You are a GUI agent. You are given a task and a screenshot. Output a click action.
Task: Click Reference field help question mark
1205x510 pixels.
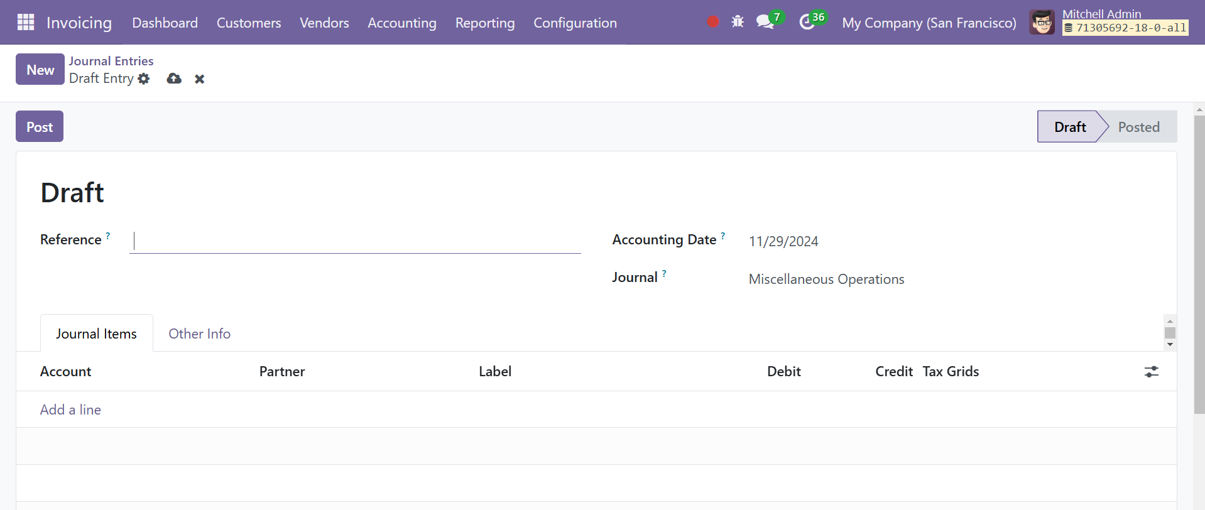tap(108, 236)
